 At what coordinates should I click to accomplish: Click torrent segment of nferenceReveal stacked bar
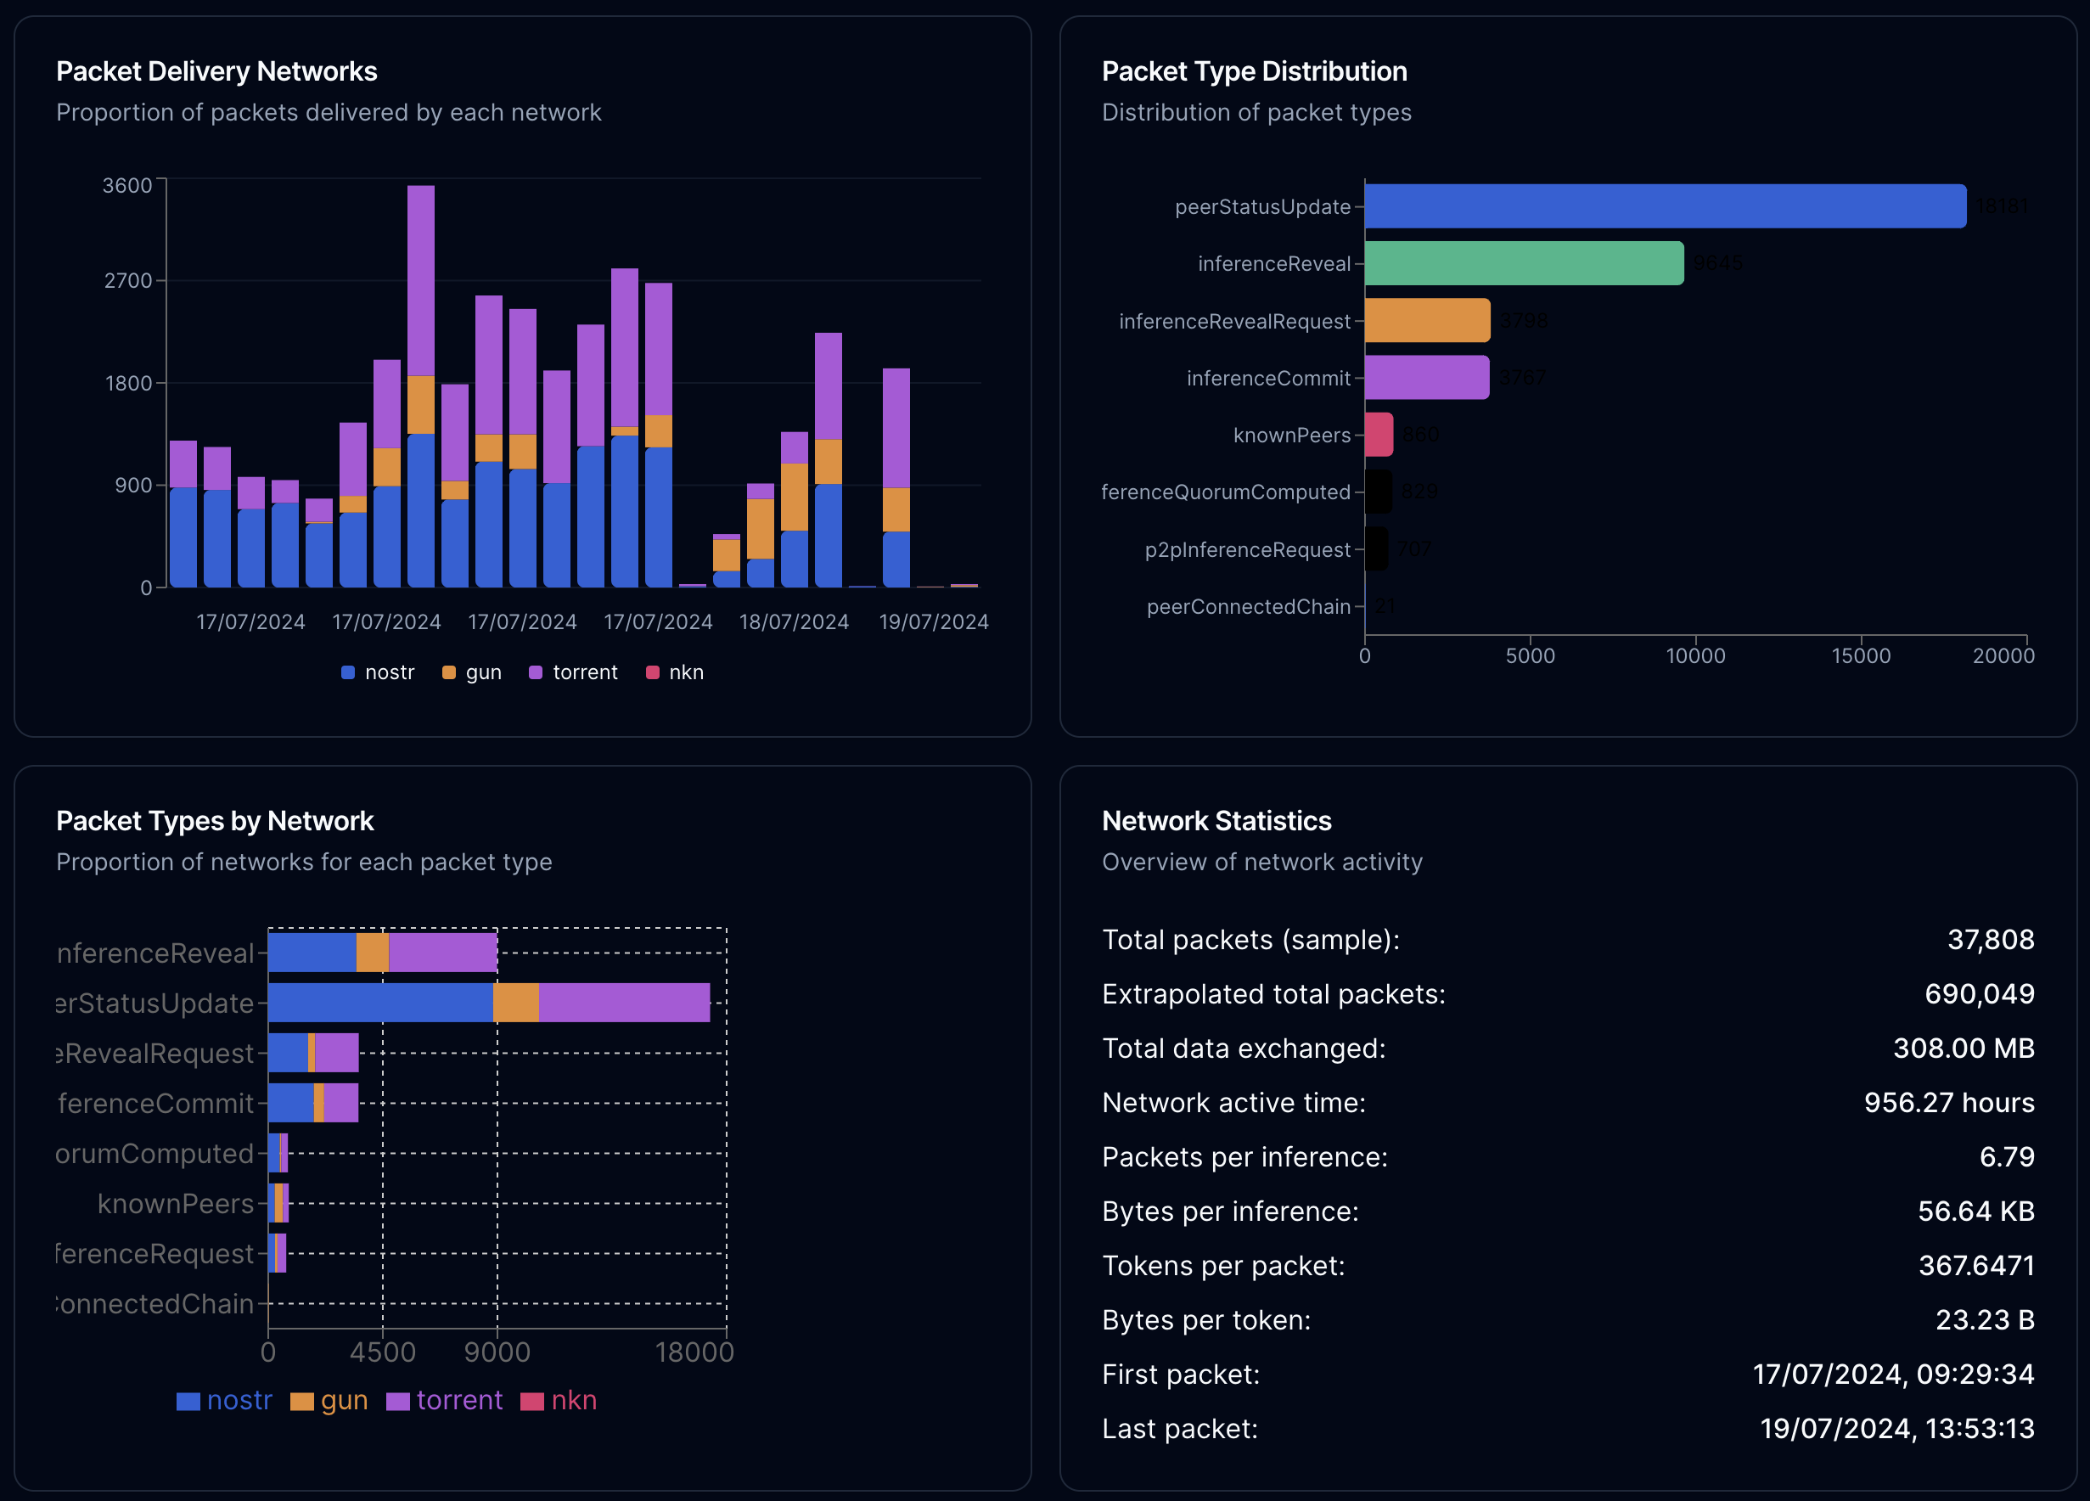pos(443,953)
